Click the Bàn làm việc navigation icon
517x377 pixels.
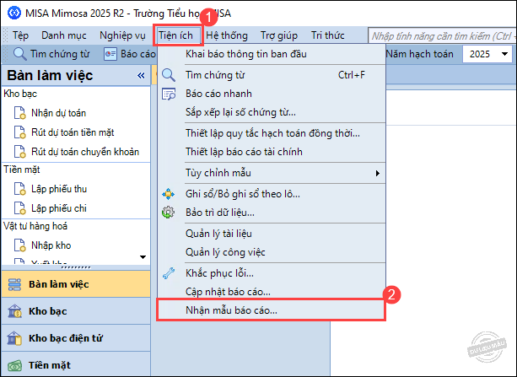(x=14, y=284)
